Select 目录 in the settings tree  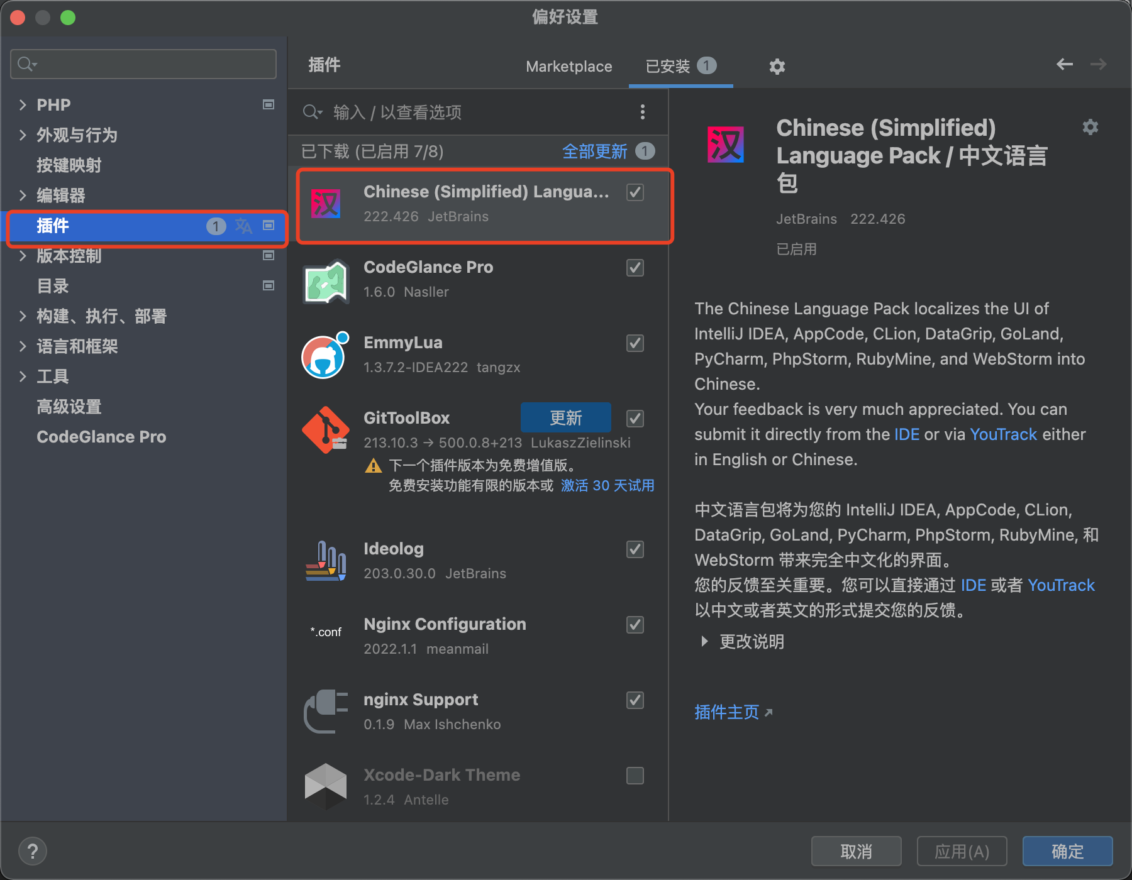(x=53, y=285)
